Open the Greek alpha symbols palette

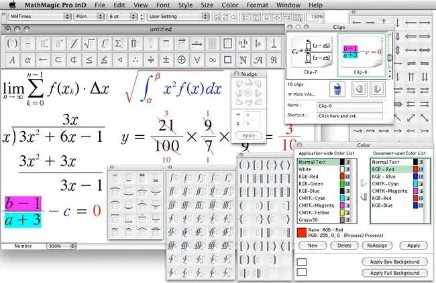(28, 60)
